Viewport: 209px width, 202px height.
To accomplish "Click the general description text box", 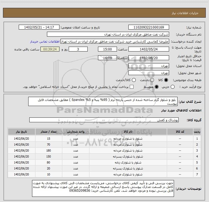I will pos(103,101).
